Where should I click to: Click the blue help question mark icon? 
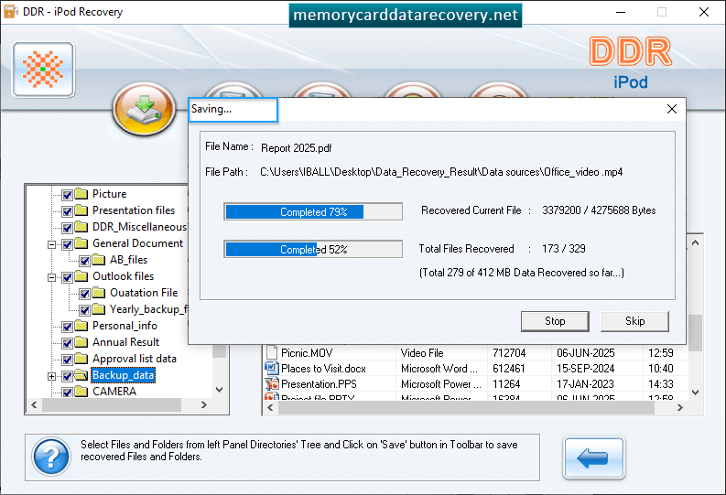[51, 457]
